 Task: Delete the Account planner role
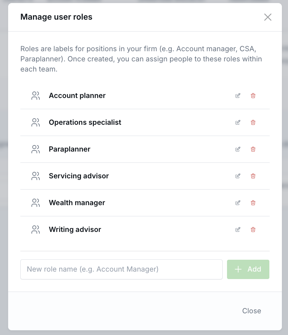(x=253, y=96)
